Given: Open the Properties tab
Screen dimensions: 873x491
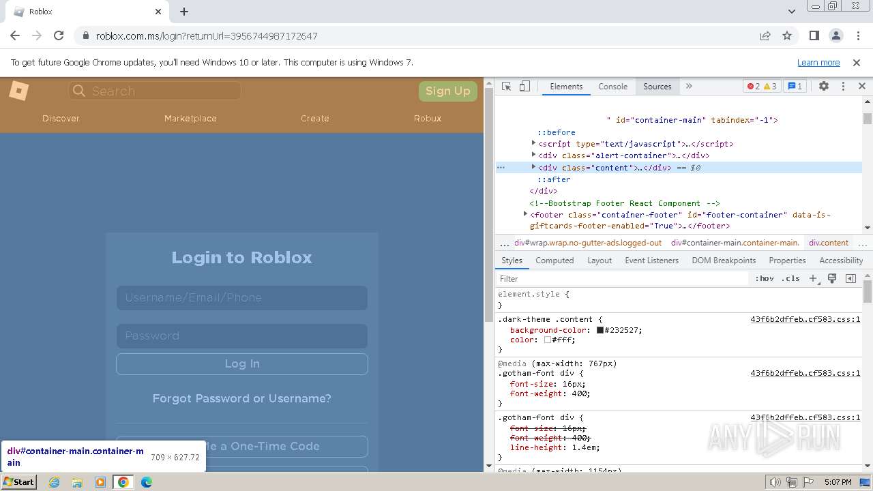Looking at the screenshot, I should click(787, 261).
